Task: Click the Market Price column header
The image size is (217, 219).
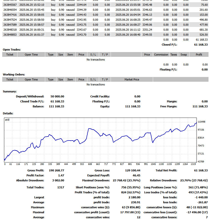Action: (x=132, y=79)
